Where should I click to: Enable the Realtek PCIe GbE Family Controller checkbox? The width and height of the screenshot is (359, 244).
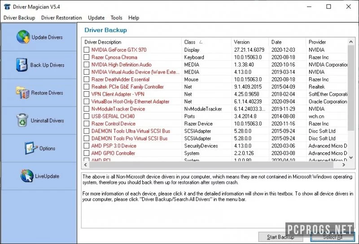pos(86,87)
